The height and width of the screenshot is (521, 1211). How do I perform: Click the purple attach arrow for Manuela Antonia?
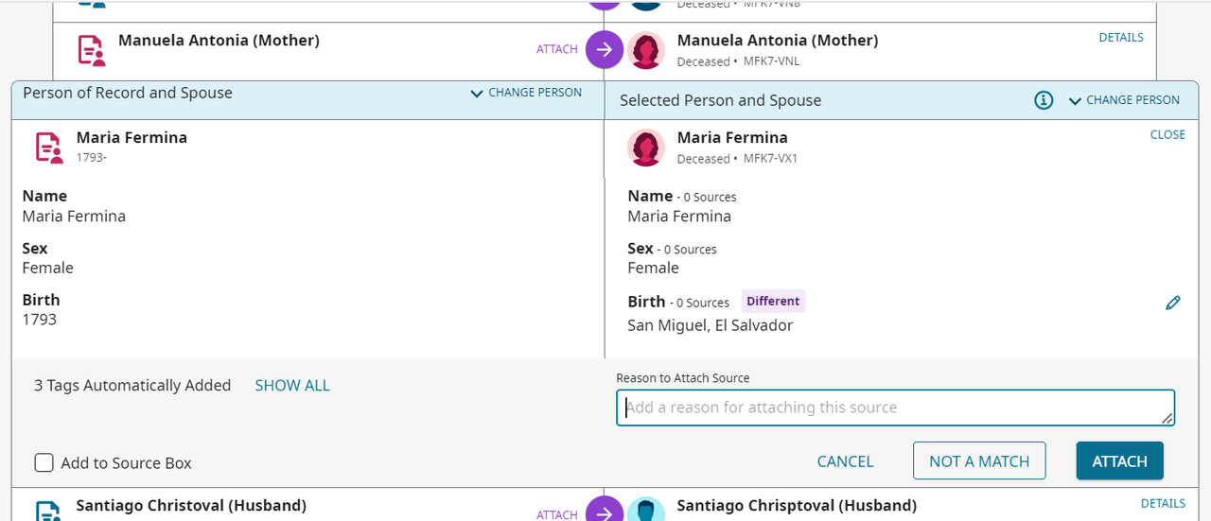click(x=604, y=49)
